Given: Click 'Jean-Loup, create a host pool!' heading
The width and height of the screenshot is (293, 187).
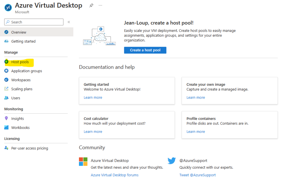Looking at the screenshot, I should tap(159, 23).
